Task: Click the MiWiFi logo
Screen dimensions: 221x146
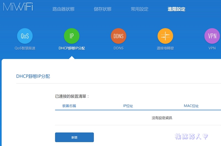Action: click(18, 7)
